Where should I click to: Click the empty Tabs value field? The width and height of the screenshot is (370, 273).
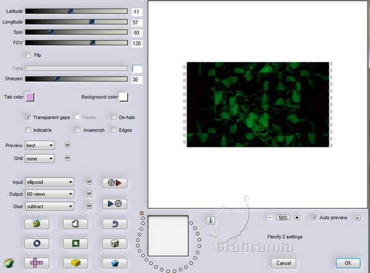tap(137, 69)
